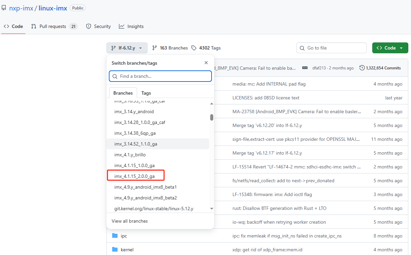The width and height of the screenshot is (411, 255).
Task: Choose branch imx_4.9.y_android_imx8_beta1
Action: coord(158,187)
